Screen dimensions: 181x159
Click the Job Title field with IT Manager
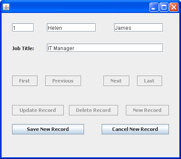point(105,48)
